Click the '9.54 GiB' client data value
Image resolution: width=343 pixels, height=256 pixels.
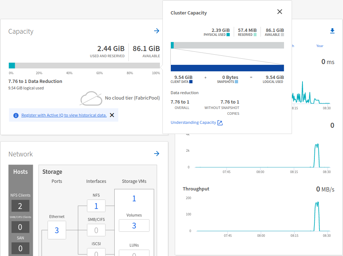(183, 77)
